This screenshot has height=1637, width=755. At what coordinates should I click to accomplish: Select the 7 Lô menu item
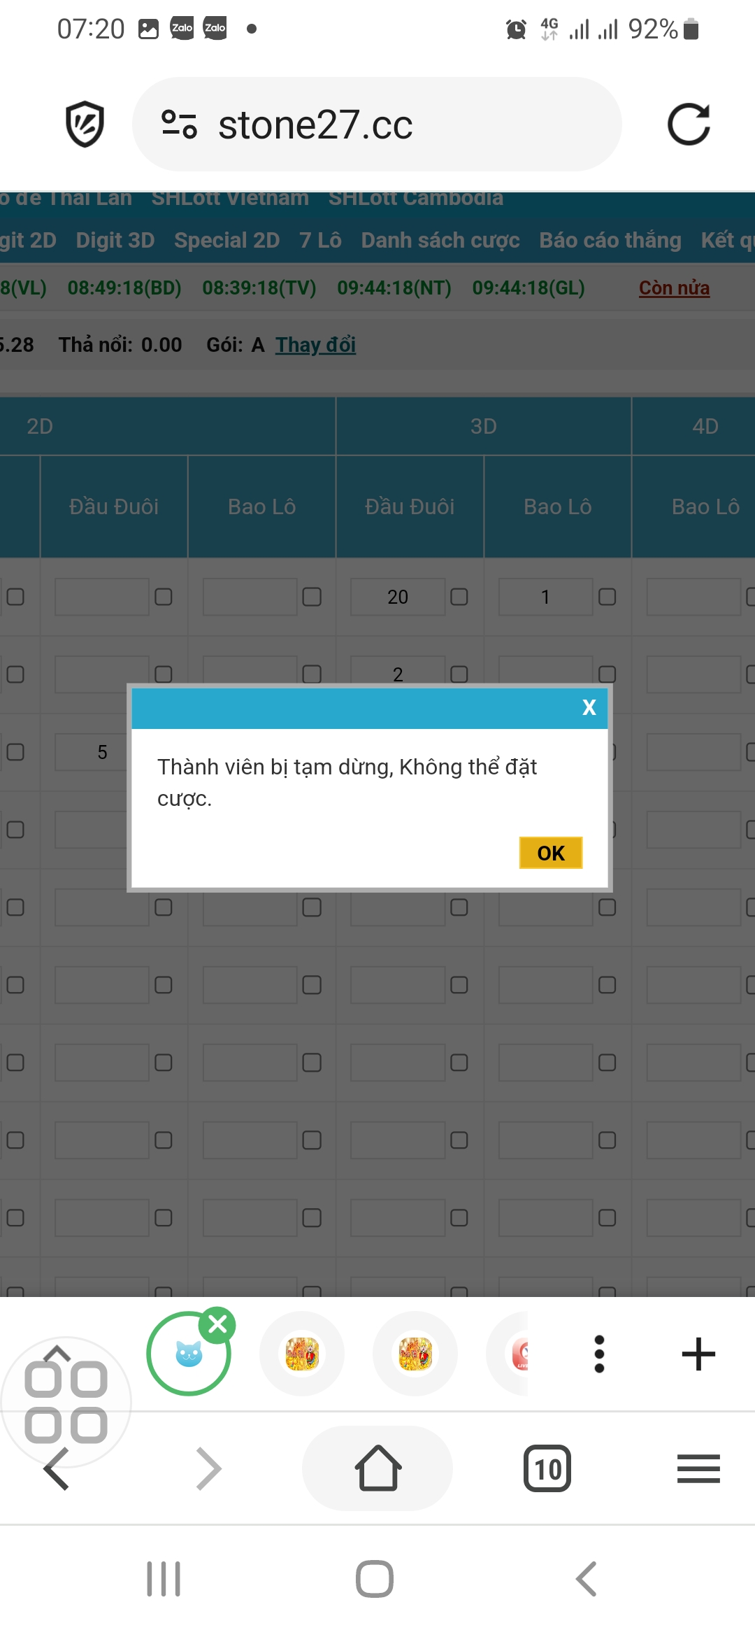pos(320,241)
